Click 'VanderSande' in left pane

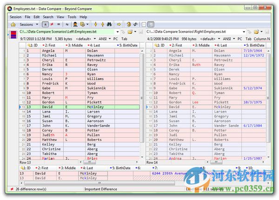click(99, 126)
